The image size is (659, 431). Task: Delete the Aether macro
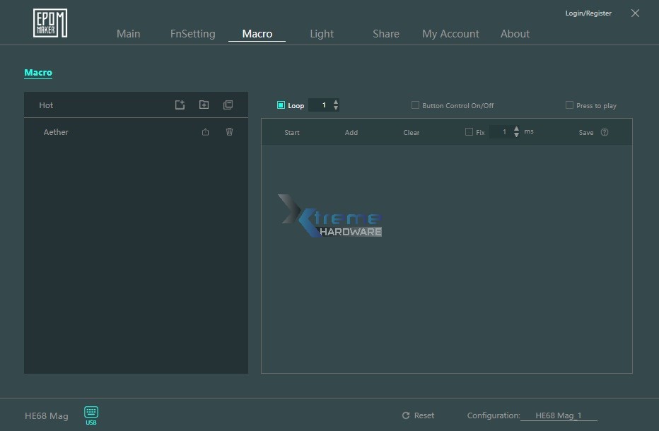tap(229, 131)
